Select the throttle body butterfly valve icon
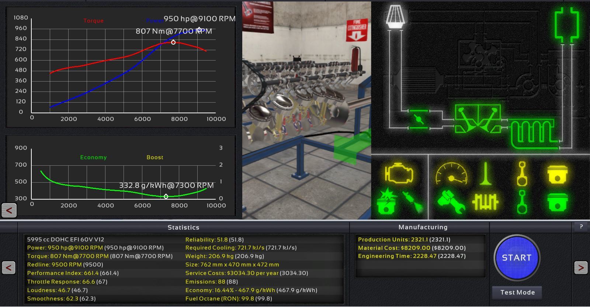 (x=419, y=119)
